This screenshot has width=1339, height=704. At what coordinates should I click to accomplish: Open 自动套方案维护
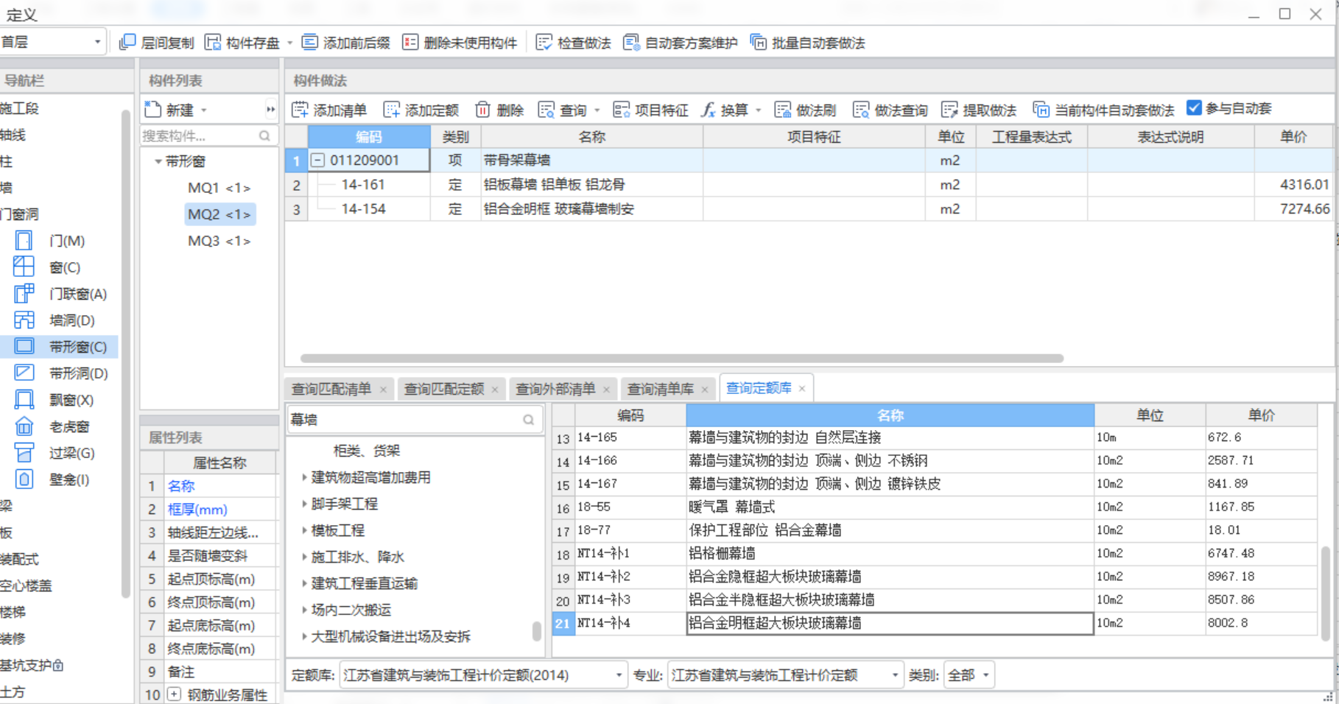(681, 43)
